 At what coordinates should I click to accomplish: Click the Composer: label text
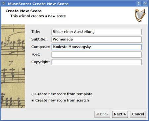pyautogui.click(x=41, y=47)
